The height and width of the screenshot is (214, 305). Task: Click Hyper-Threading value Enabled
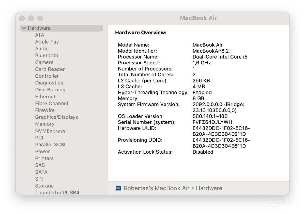click(x=202, y=92)
